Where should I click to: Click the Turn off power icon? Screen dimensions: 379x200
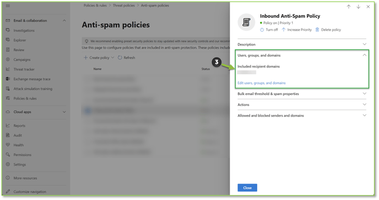(262, 30)
